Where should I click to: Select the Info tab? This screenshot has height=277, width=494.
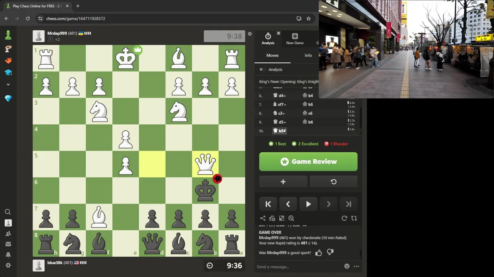pyautogui.click(x=308, y=55)
